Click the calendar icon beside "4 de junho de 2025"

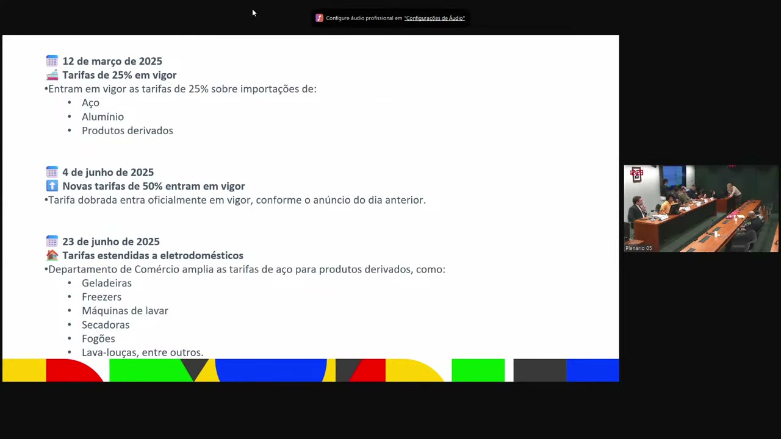[52, 172]
